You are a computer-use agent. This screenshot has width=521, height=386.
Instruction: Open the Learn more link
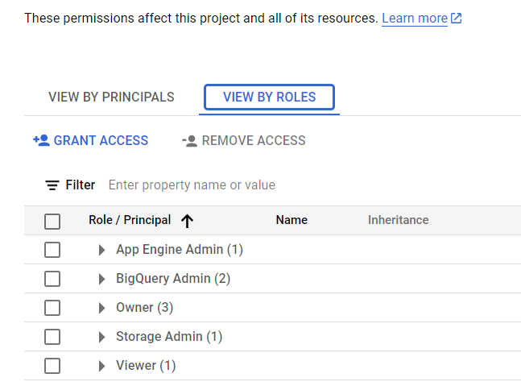click(x=414, y=18)
